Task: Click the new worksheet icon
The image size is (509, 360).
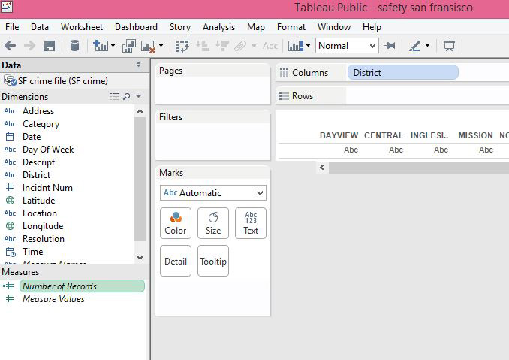Action: coord(101,46)
